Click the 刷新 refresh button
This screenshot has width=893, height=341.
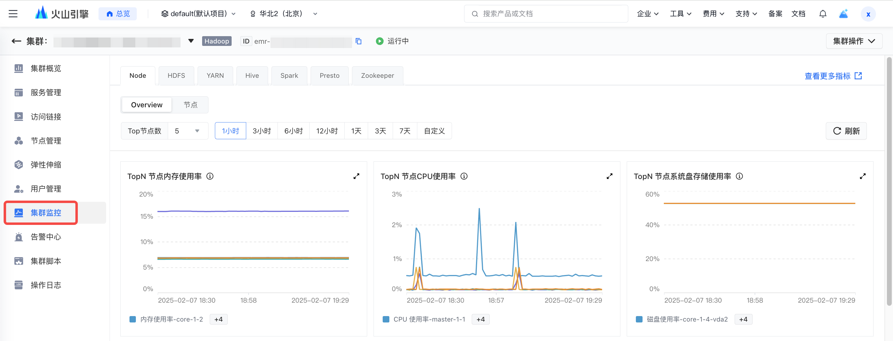(846, 131)
